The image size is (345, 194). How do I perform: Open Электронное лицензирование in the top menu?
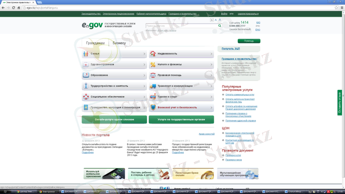[118, 14]
